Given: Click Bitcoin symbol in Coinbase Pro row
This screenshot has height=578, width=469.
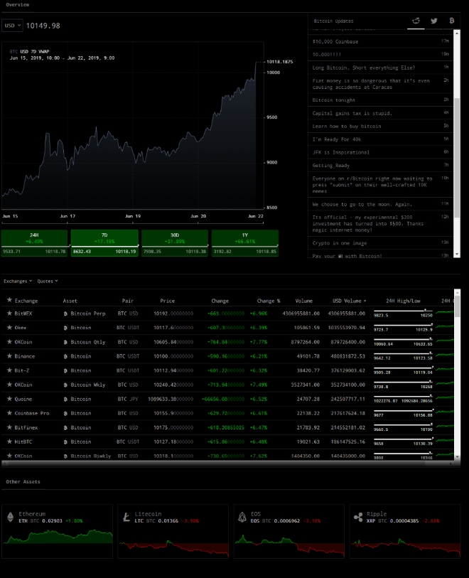Looking at the screenshot, I should point(65,414).
